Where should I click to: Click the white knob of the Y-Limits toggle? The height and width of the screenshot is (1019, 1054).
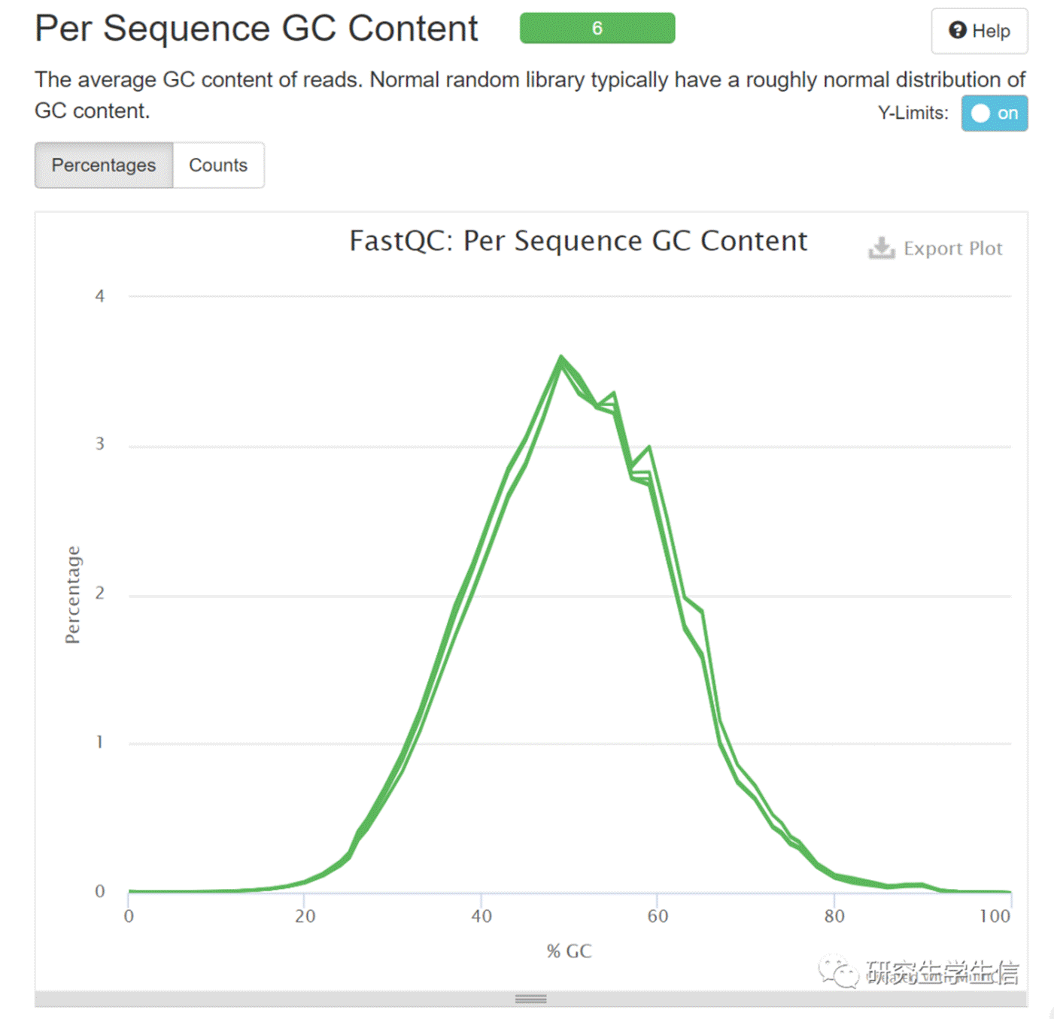click(x=980, y=113)
